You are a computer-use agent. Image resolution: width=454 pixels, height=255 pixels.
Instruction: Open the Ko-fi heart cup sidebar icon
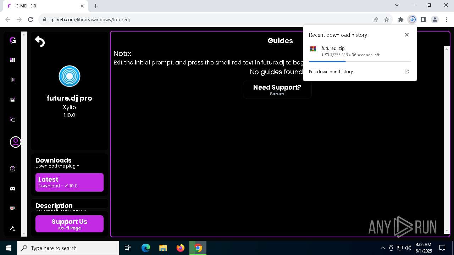12,208
